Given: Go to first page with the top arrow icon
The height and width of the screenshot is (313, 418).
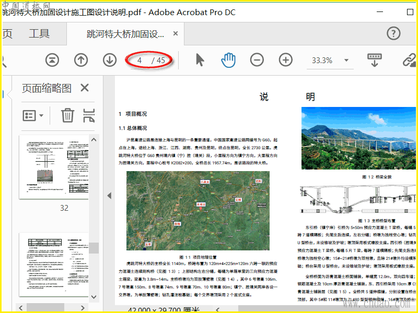Looking at the screenshot, I should tap(52, 60).
